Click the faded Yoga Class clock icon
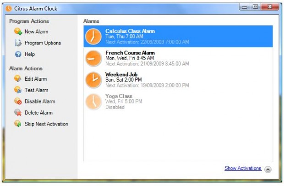The width and height of the screenshot is (284, 186). [93, 102]
